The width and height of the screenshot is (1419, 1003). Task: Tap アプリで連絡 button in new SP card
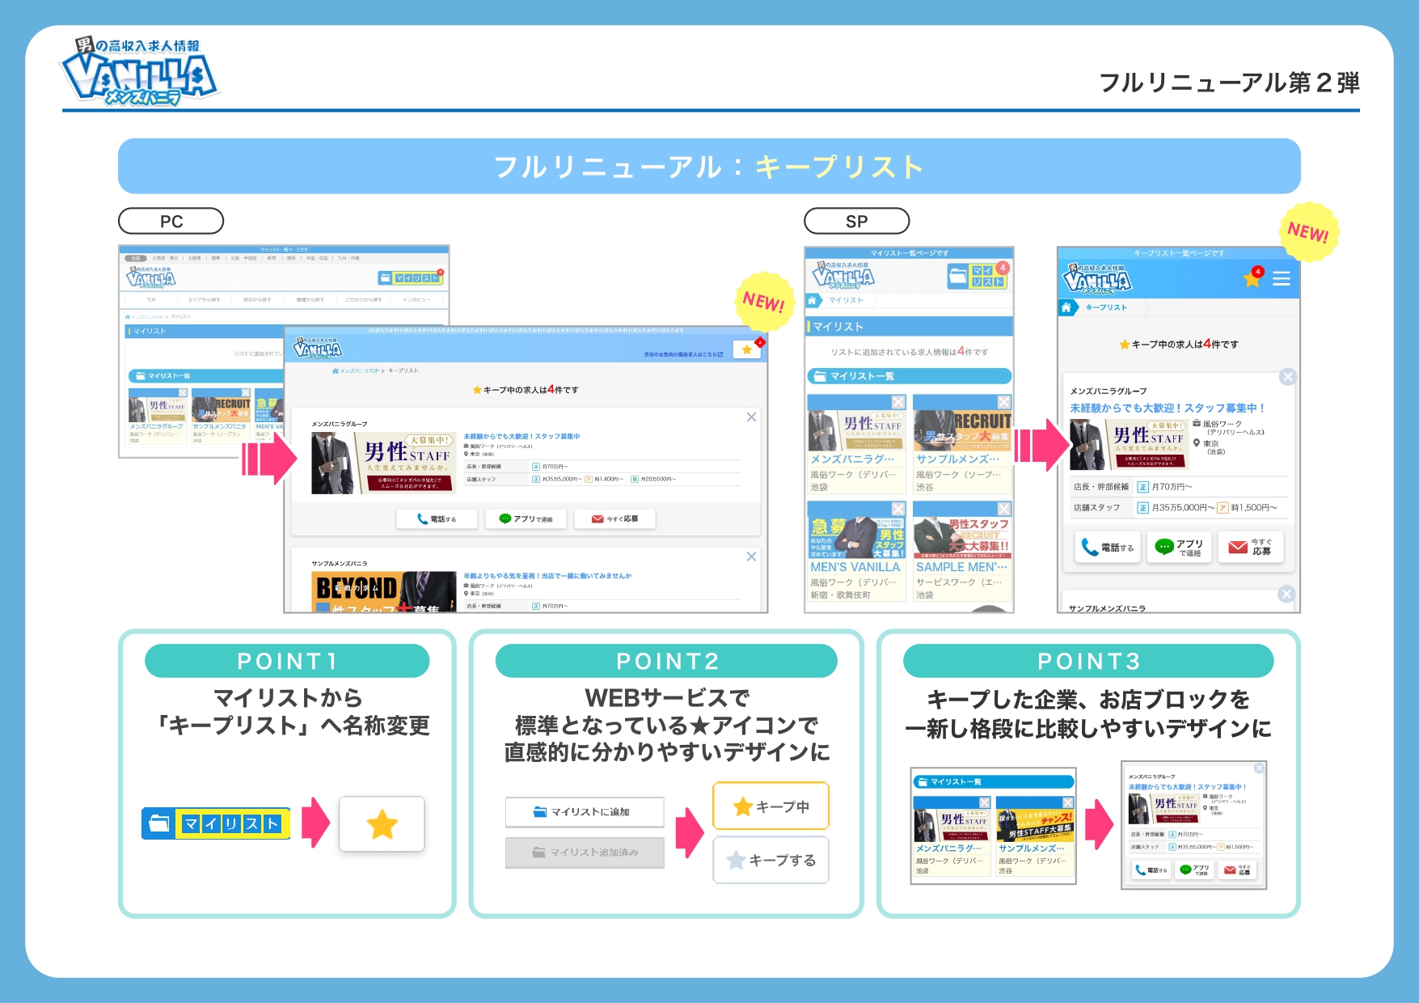1179,548
